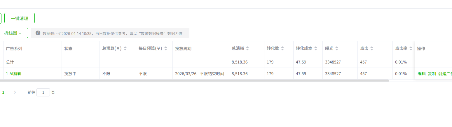Viewport: 452px width, 127px height.
Task: Focus the 前往 page number input field
Action: [43, 92]
